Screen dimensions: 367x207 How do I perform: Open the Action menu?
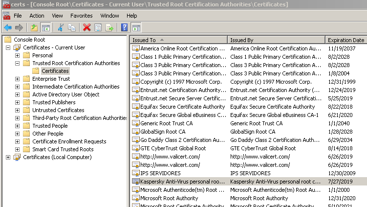pos(37,16)
